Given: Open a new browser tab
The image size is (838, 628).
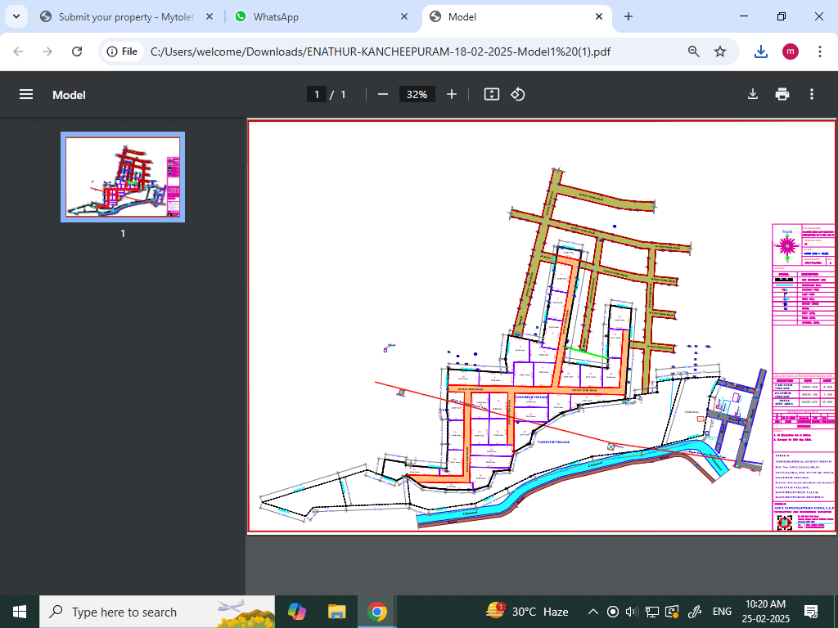Looking at the screenshot, I should 628,16.
